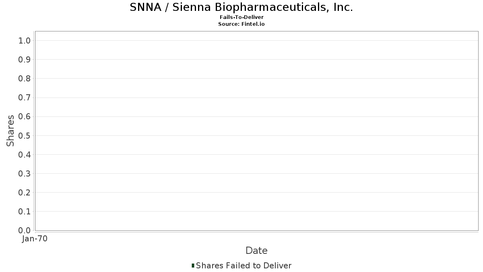Click the 'Shares Failed to Deliver' legend label
483x272 pixels.
pyautogui.click(x=244, y=266)
